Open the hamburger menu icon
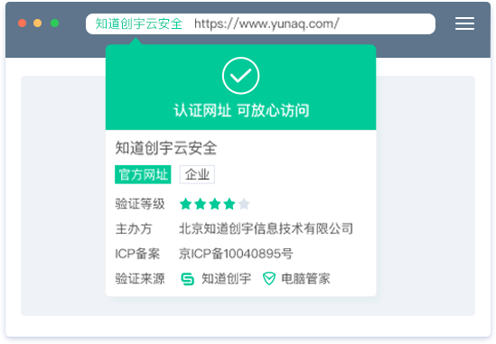The image size is (496, 344). coord(464,23)
